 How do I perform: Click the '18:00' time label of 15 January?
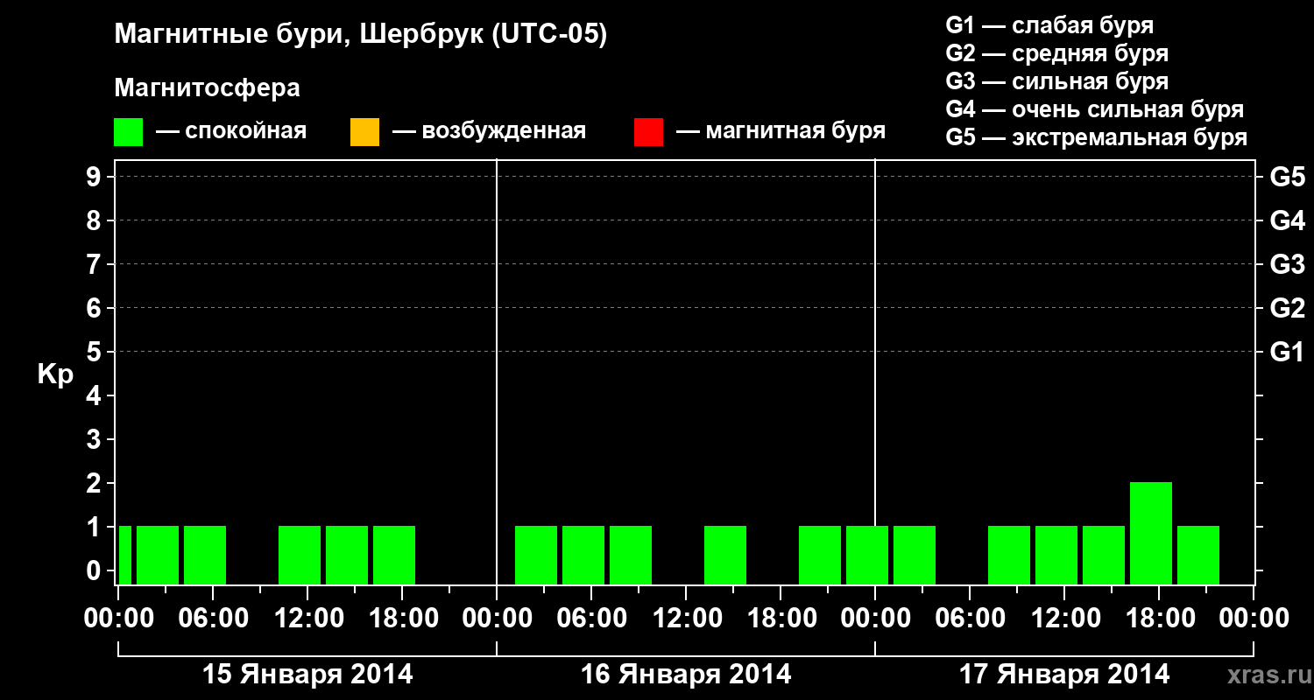pyautogui.click(x=402, y=619)
